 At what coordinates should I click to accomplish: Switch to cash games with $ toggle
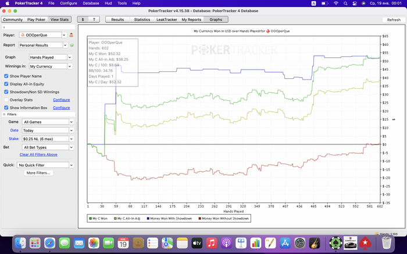83,19
